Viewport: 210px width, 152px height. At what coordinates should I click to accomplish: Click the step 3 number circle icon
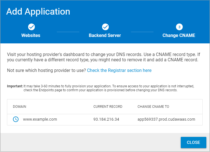coord(179,27)
